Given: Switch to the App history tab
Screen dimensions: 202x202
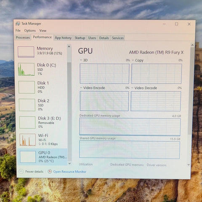Looking at the screenshot, I should [x=63, y=38].
